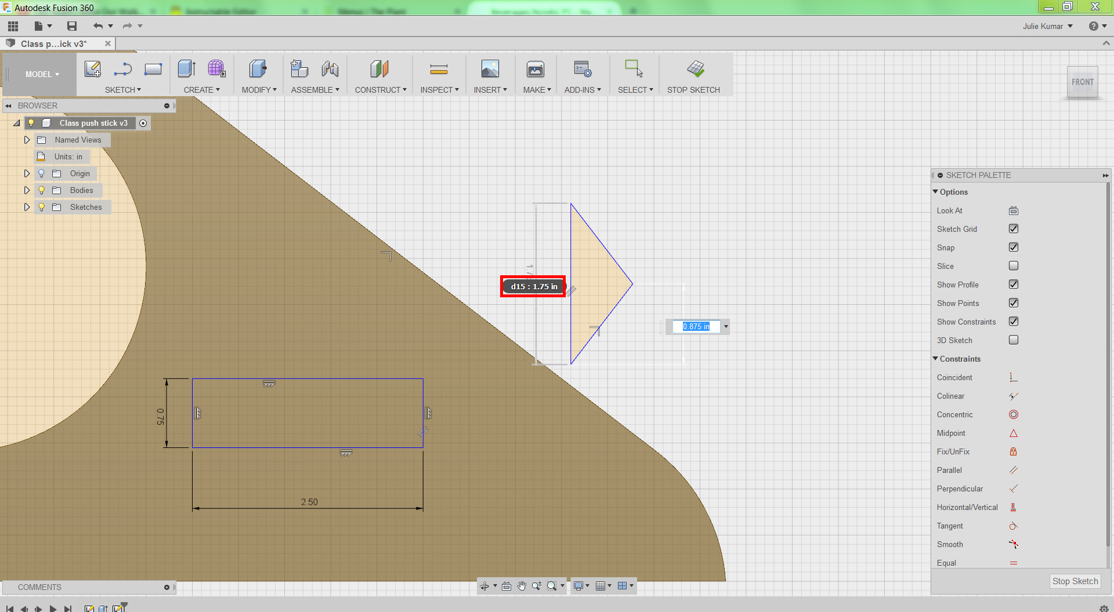This screenshot has height=612, width=1114.
Task: Click the Stop Sketch ribbon icon
Action: tap(696, 69)
